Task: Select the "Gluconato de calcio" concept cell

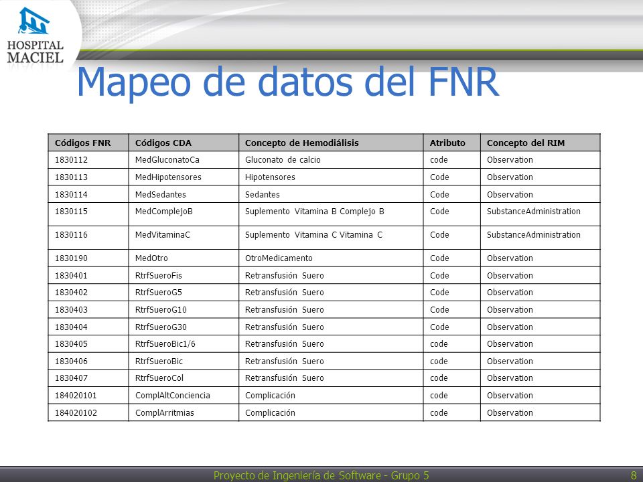Action: click(x=331, y=160)
